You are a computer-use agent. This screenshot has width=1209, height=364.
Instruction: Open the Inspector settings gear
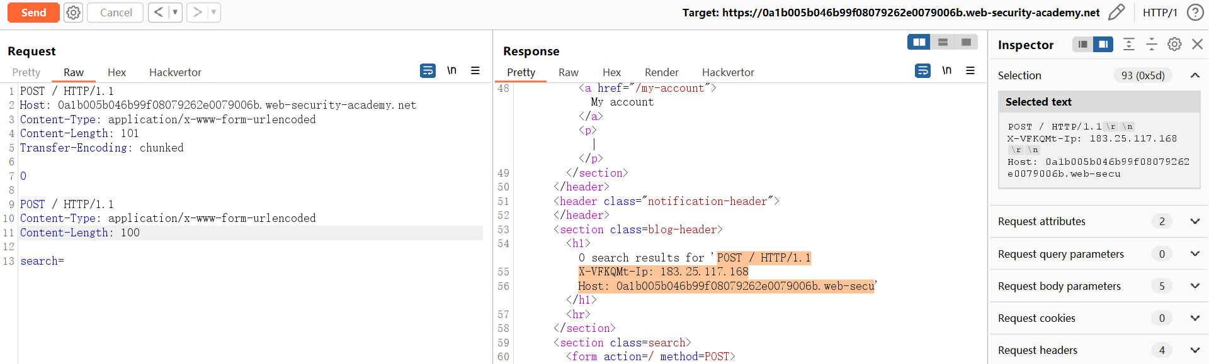1174,44
